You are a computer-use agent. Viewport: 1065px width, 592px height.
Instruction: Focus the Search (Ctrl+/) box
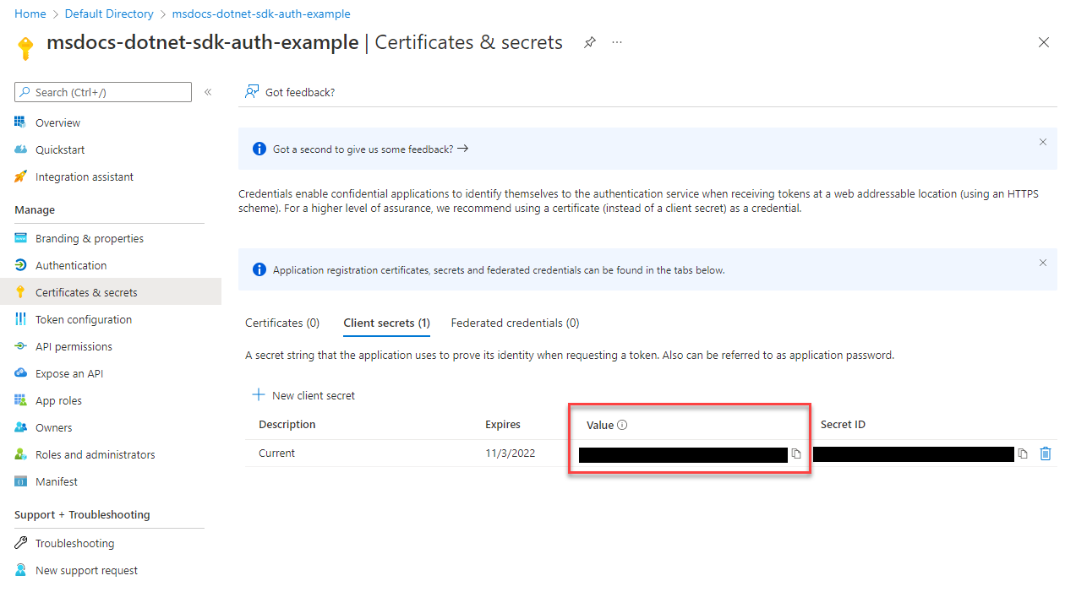pos(103,92)
